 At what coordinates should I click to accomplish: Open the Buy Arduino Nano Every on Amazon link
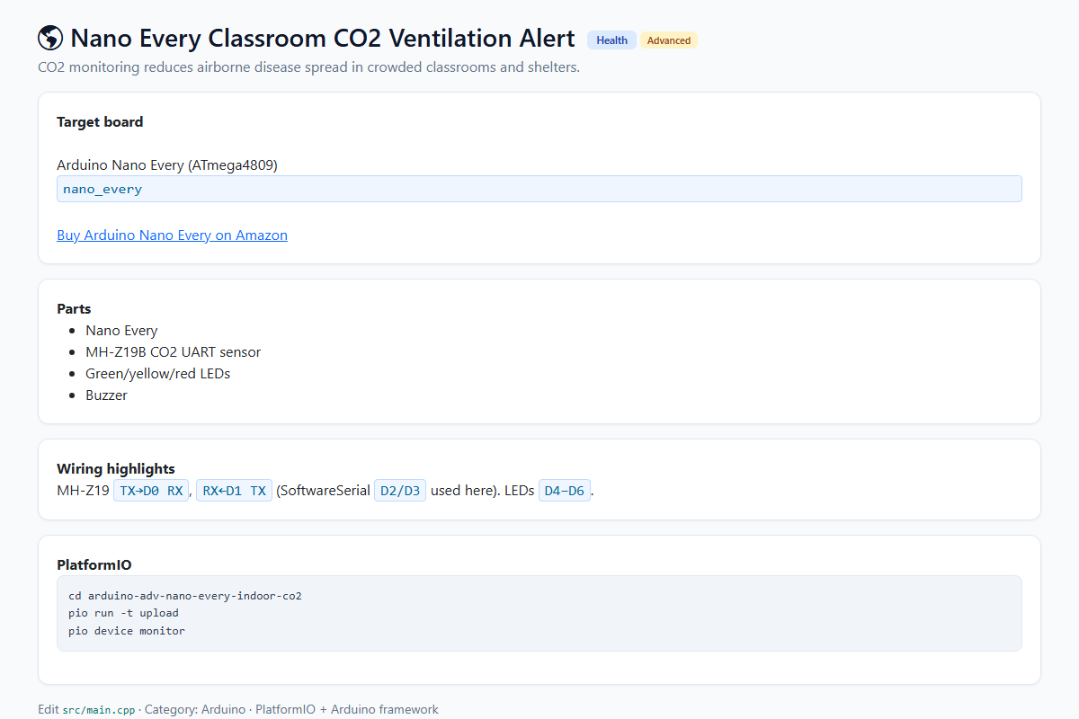(x=172, y=235)
